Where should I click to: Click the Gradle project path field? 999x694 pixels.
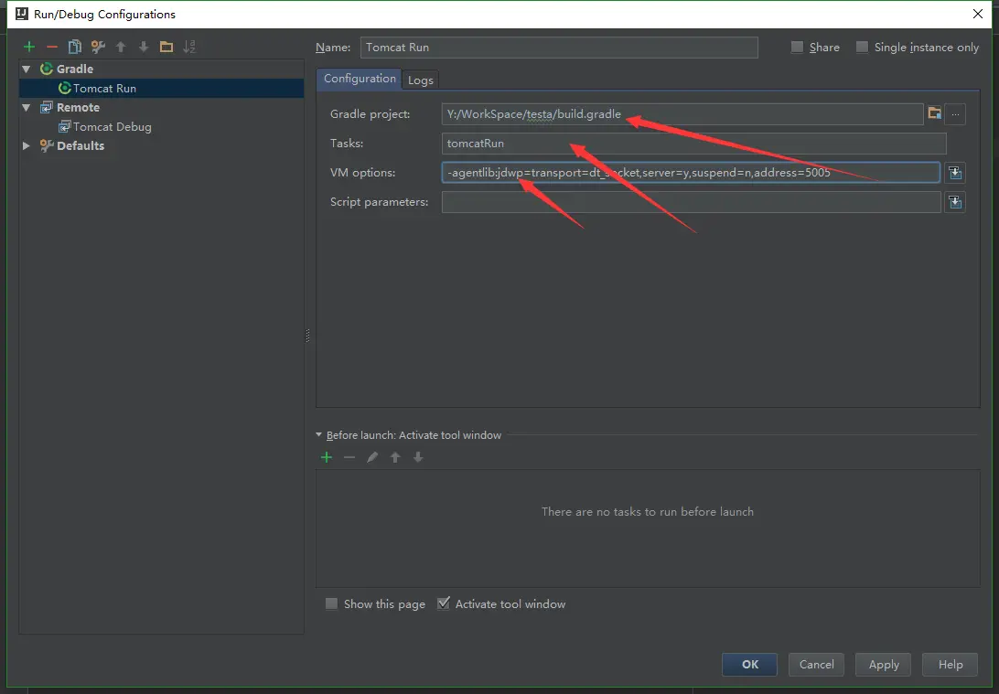682,114
